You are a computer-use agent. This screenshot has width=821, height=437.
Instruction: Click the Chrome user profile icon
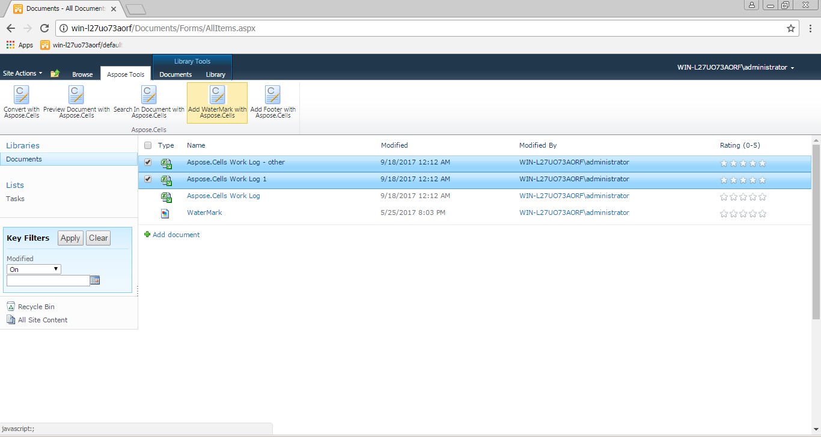coord(752,5)
